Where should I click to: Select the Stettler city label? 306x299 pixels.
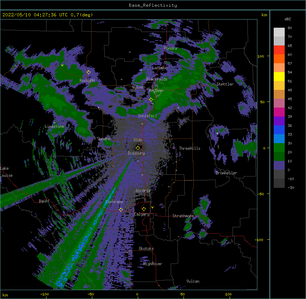pos(225,84)
